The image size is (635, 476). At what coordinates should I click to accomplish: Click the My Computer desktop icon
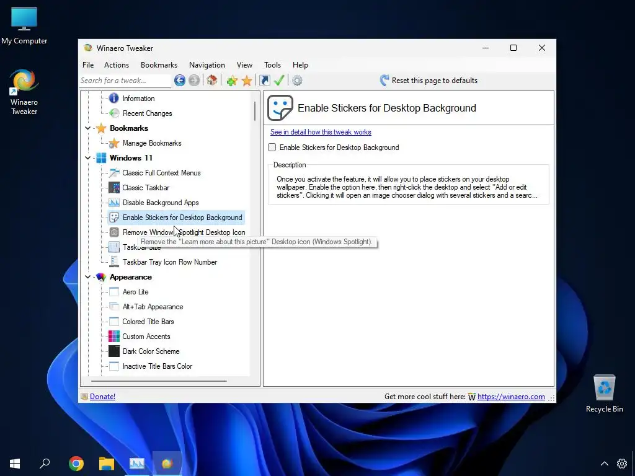point(24,26)
